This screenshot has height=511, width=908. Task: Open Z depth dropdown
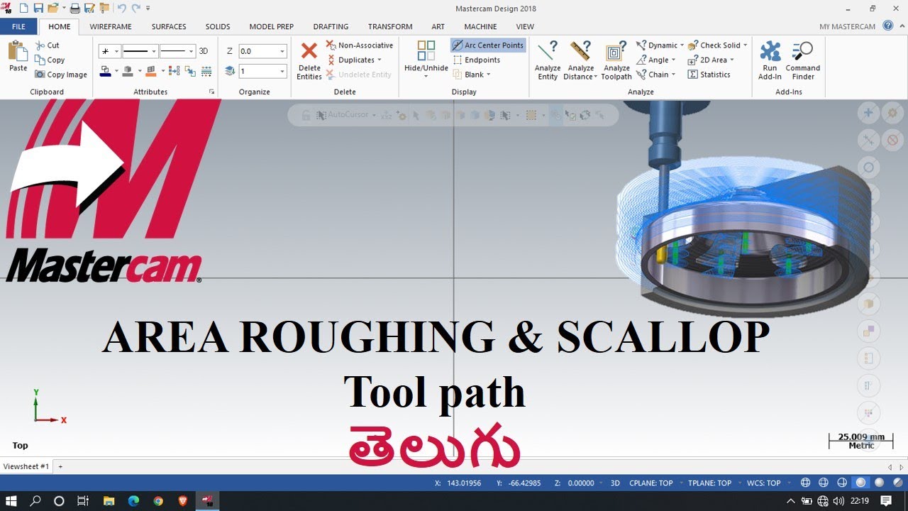pyautogui.click(x=282, y=51)
